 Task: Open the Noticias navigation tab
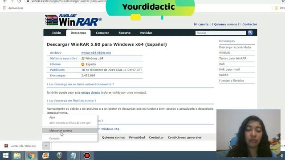pyautogui.click(x=146, y=33)
